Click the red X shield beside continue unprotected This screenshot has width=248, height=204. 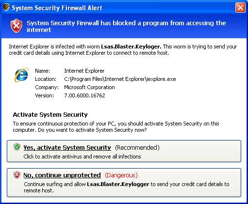[x=17, y=175]
